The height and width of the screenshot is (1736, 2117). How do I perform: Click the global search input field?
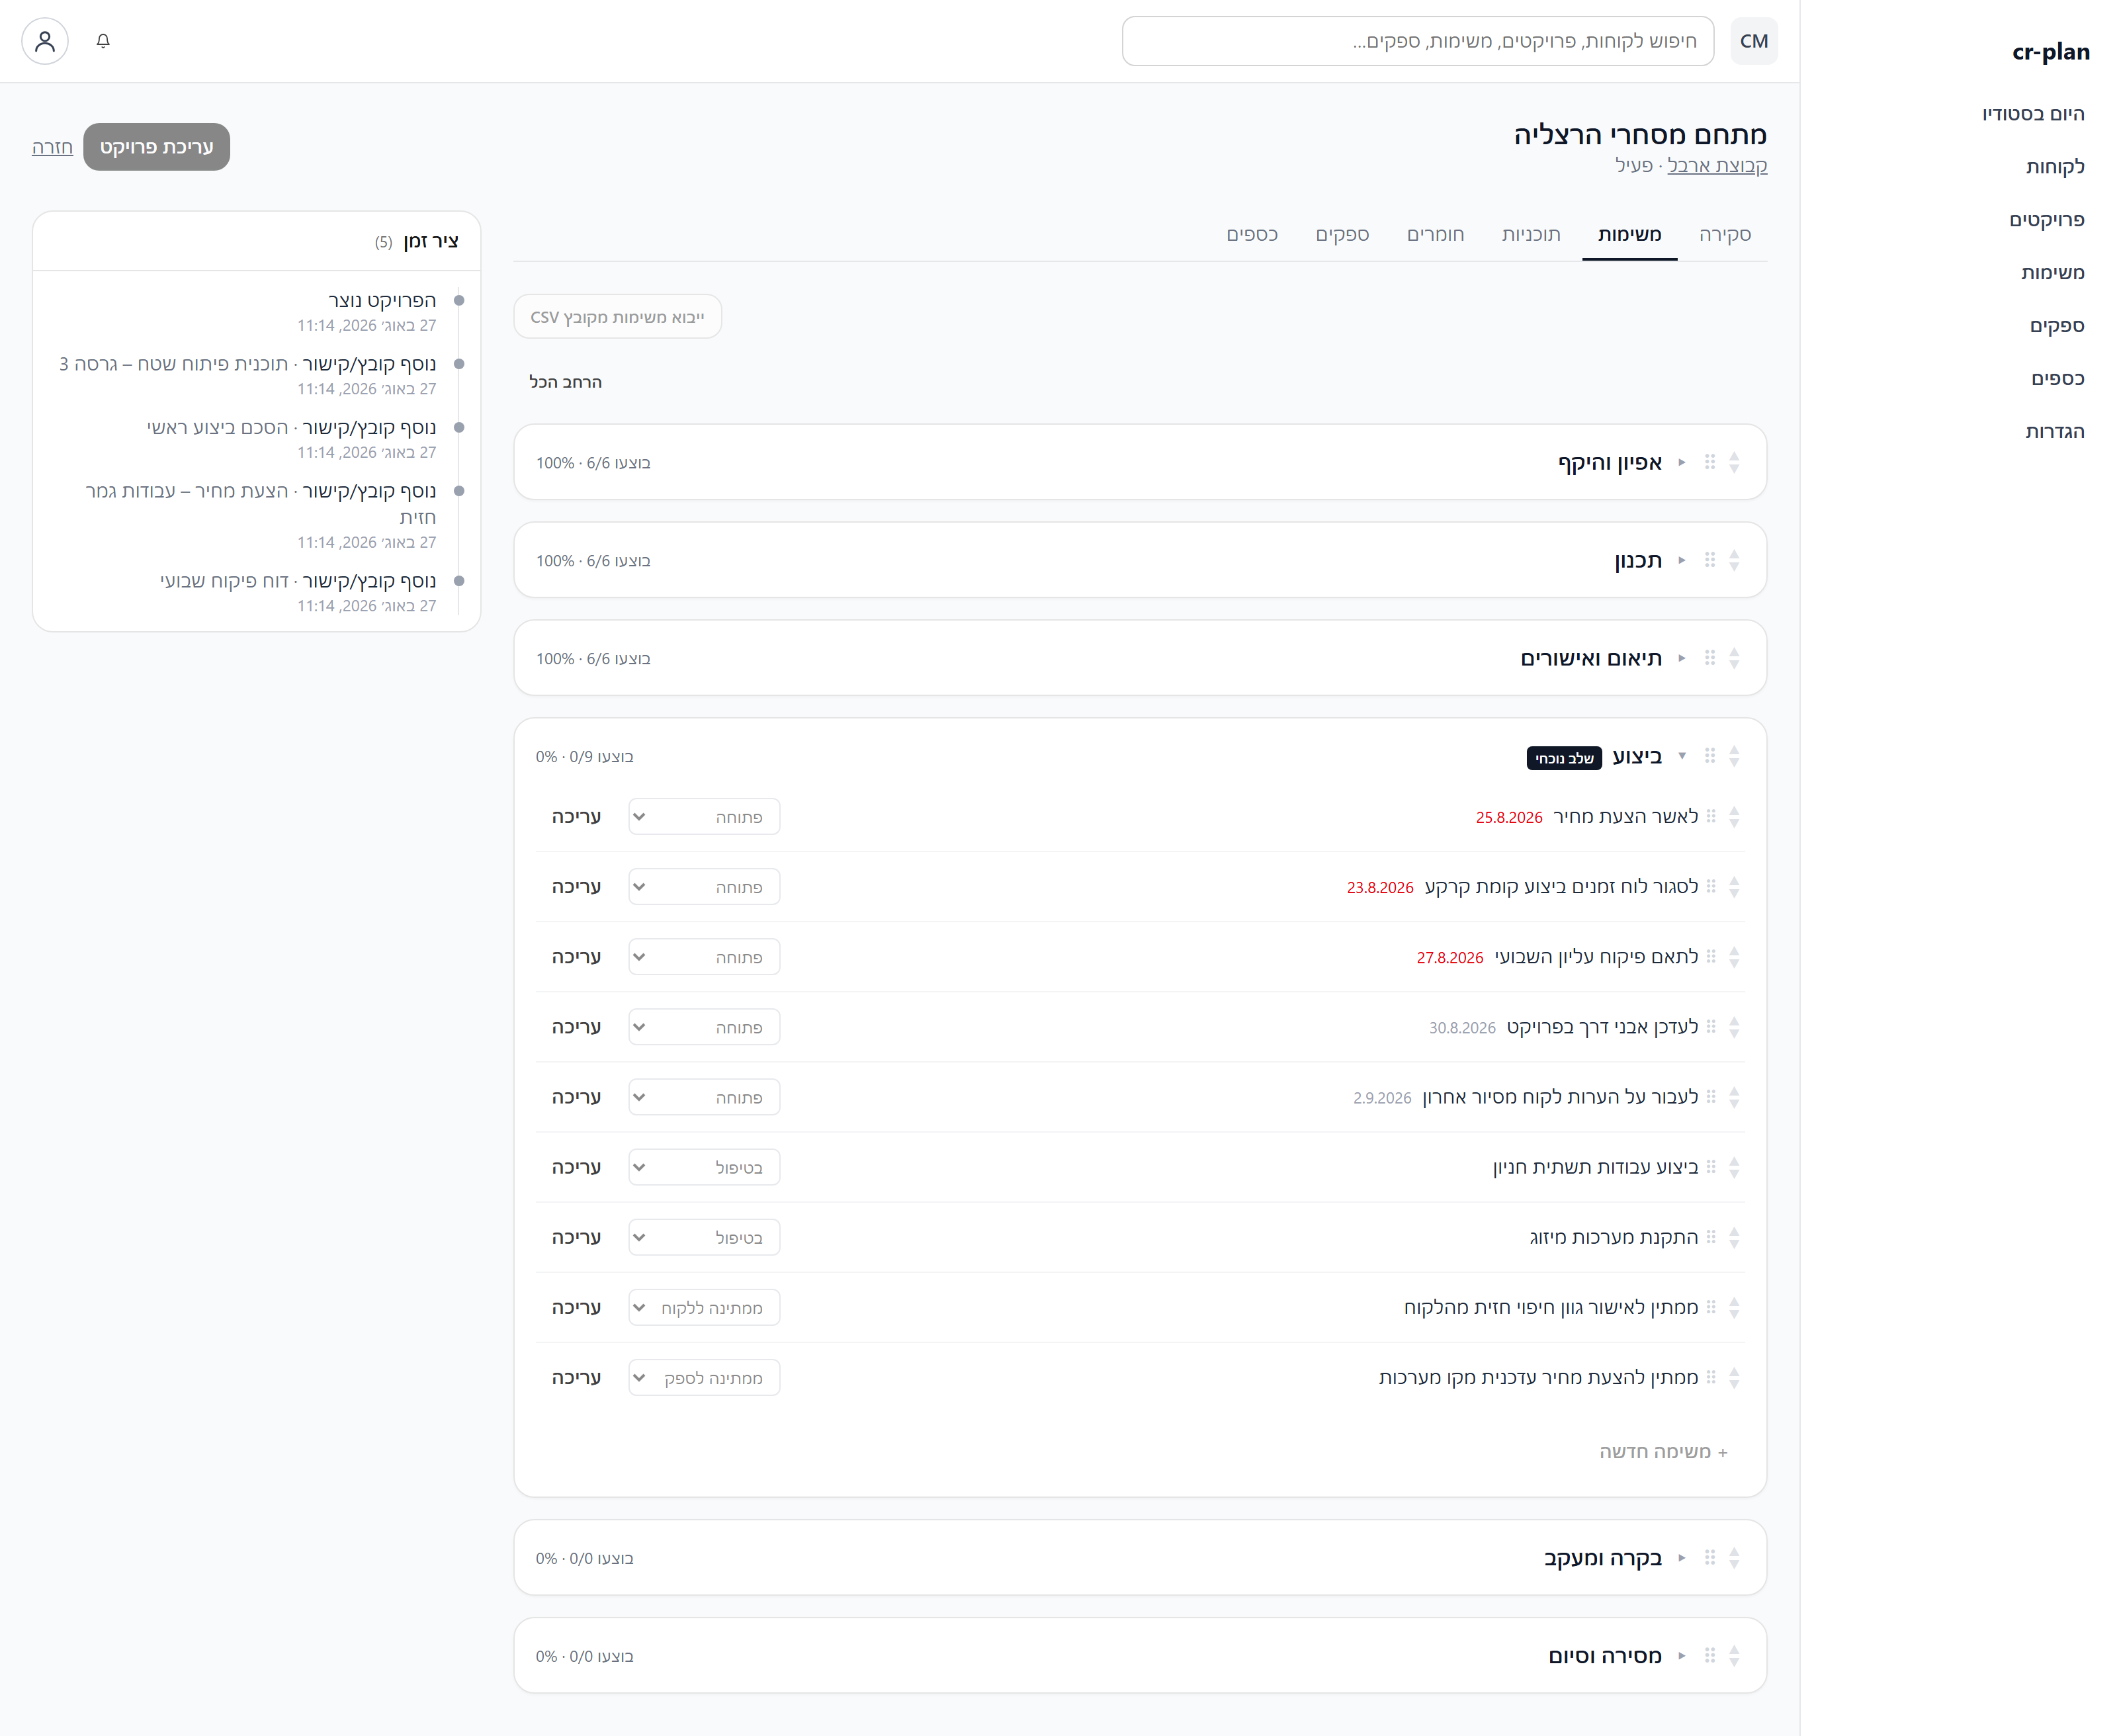[1418, 41]
